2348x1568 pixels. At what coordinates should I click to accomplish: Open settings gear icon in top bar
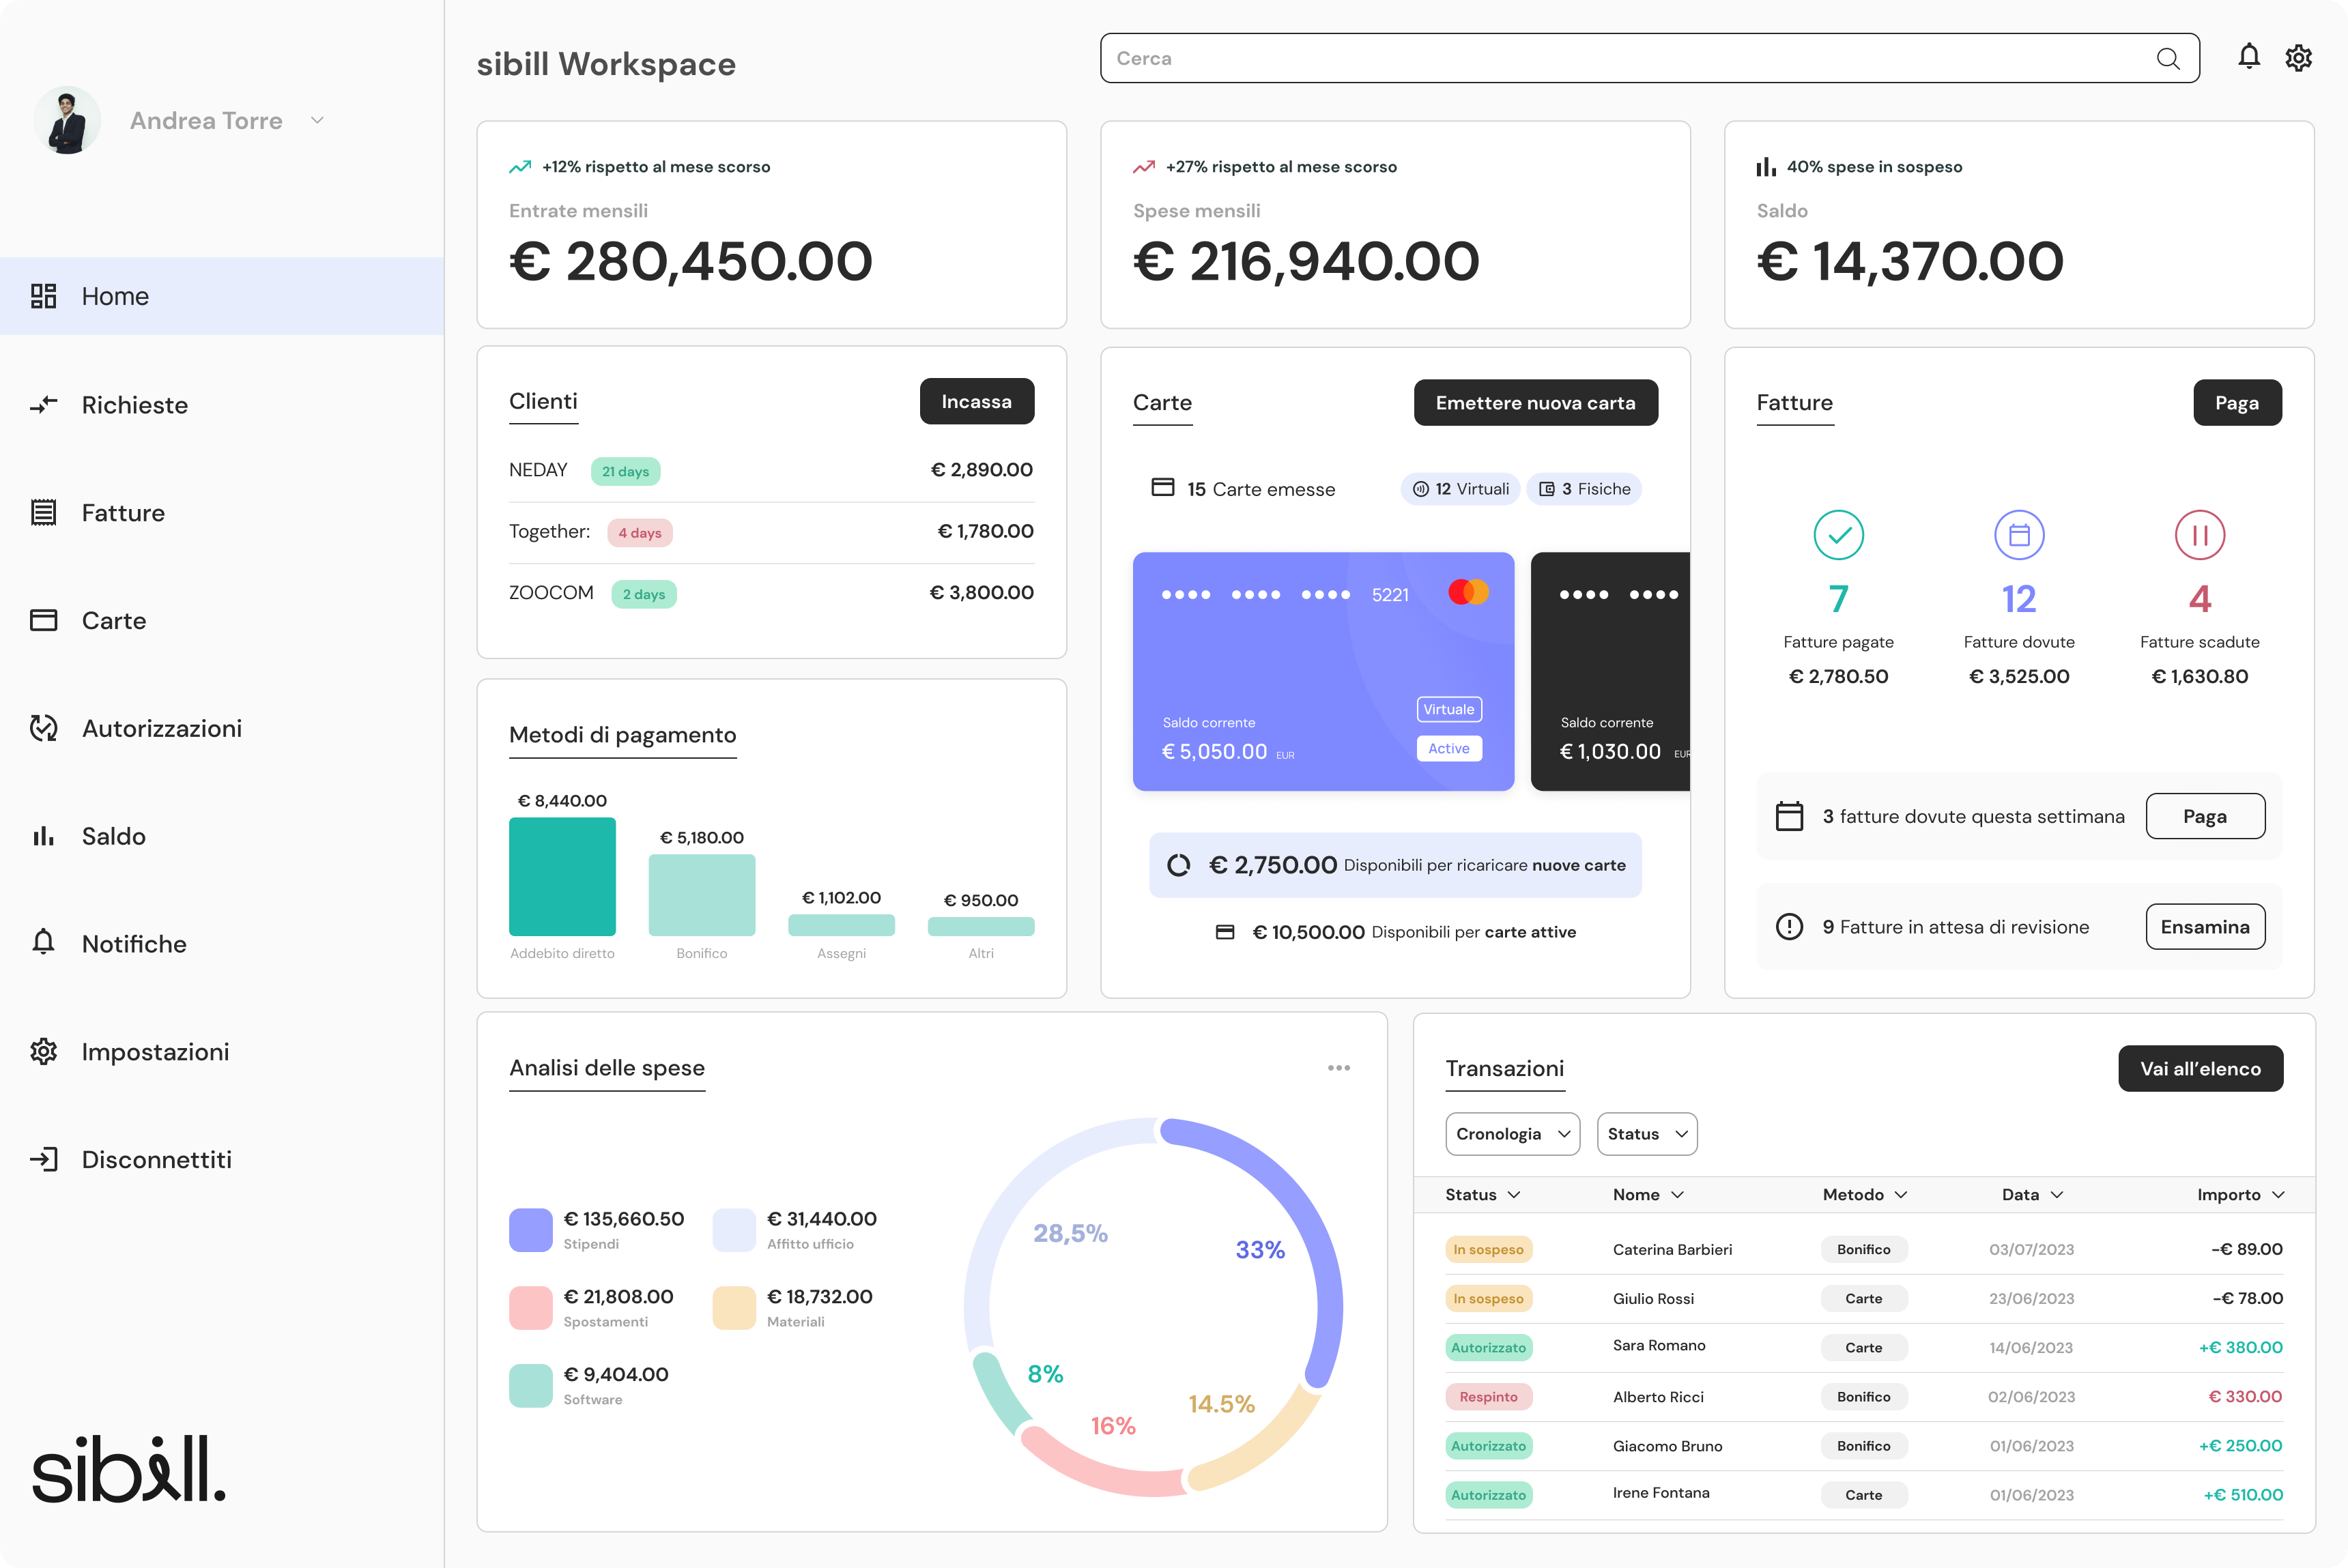click(x=2298, y=58)
